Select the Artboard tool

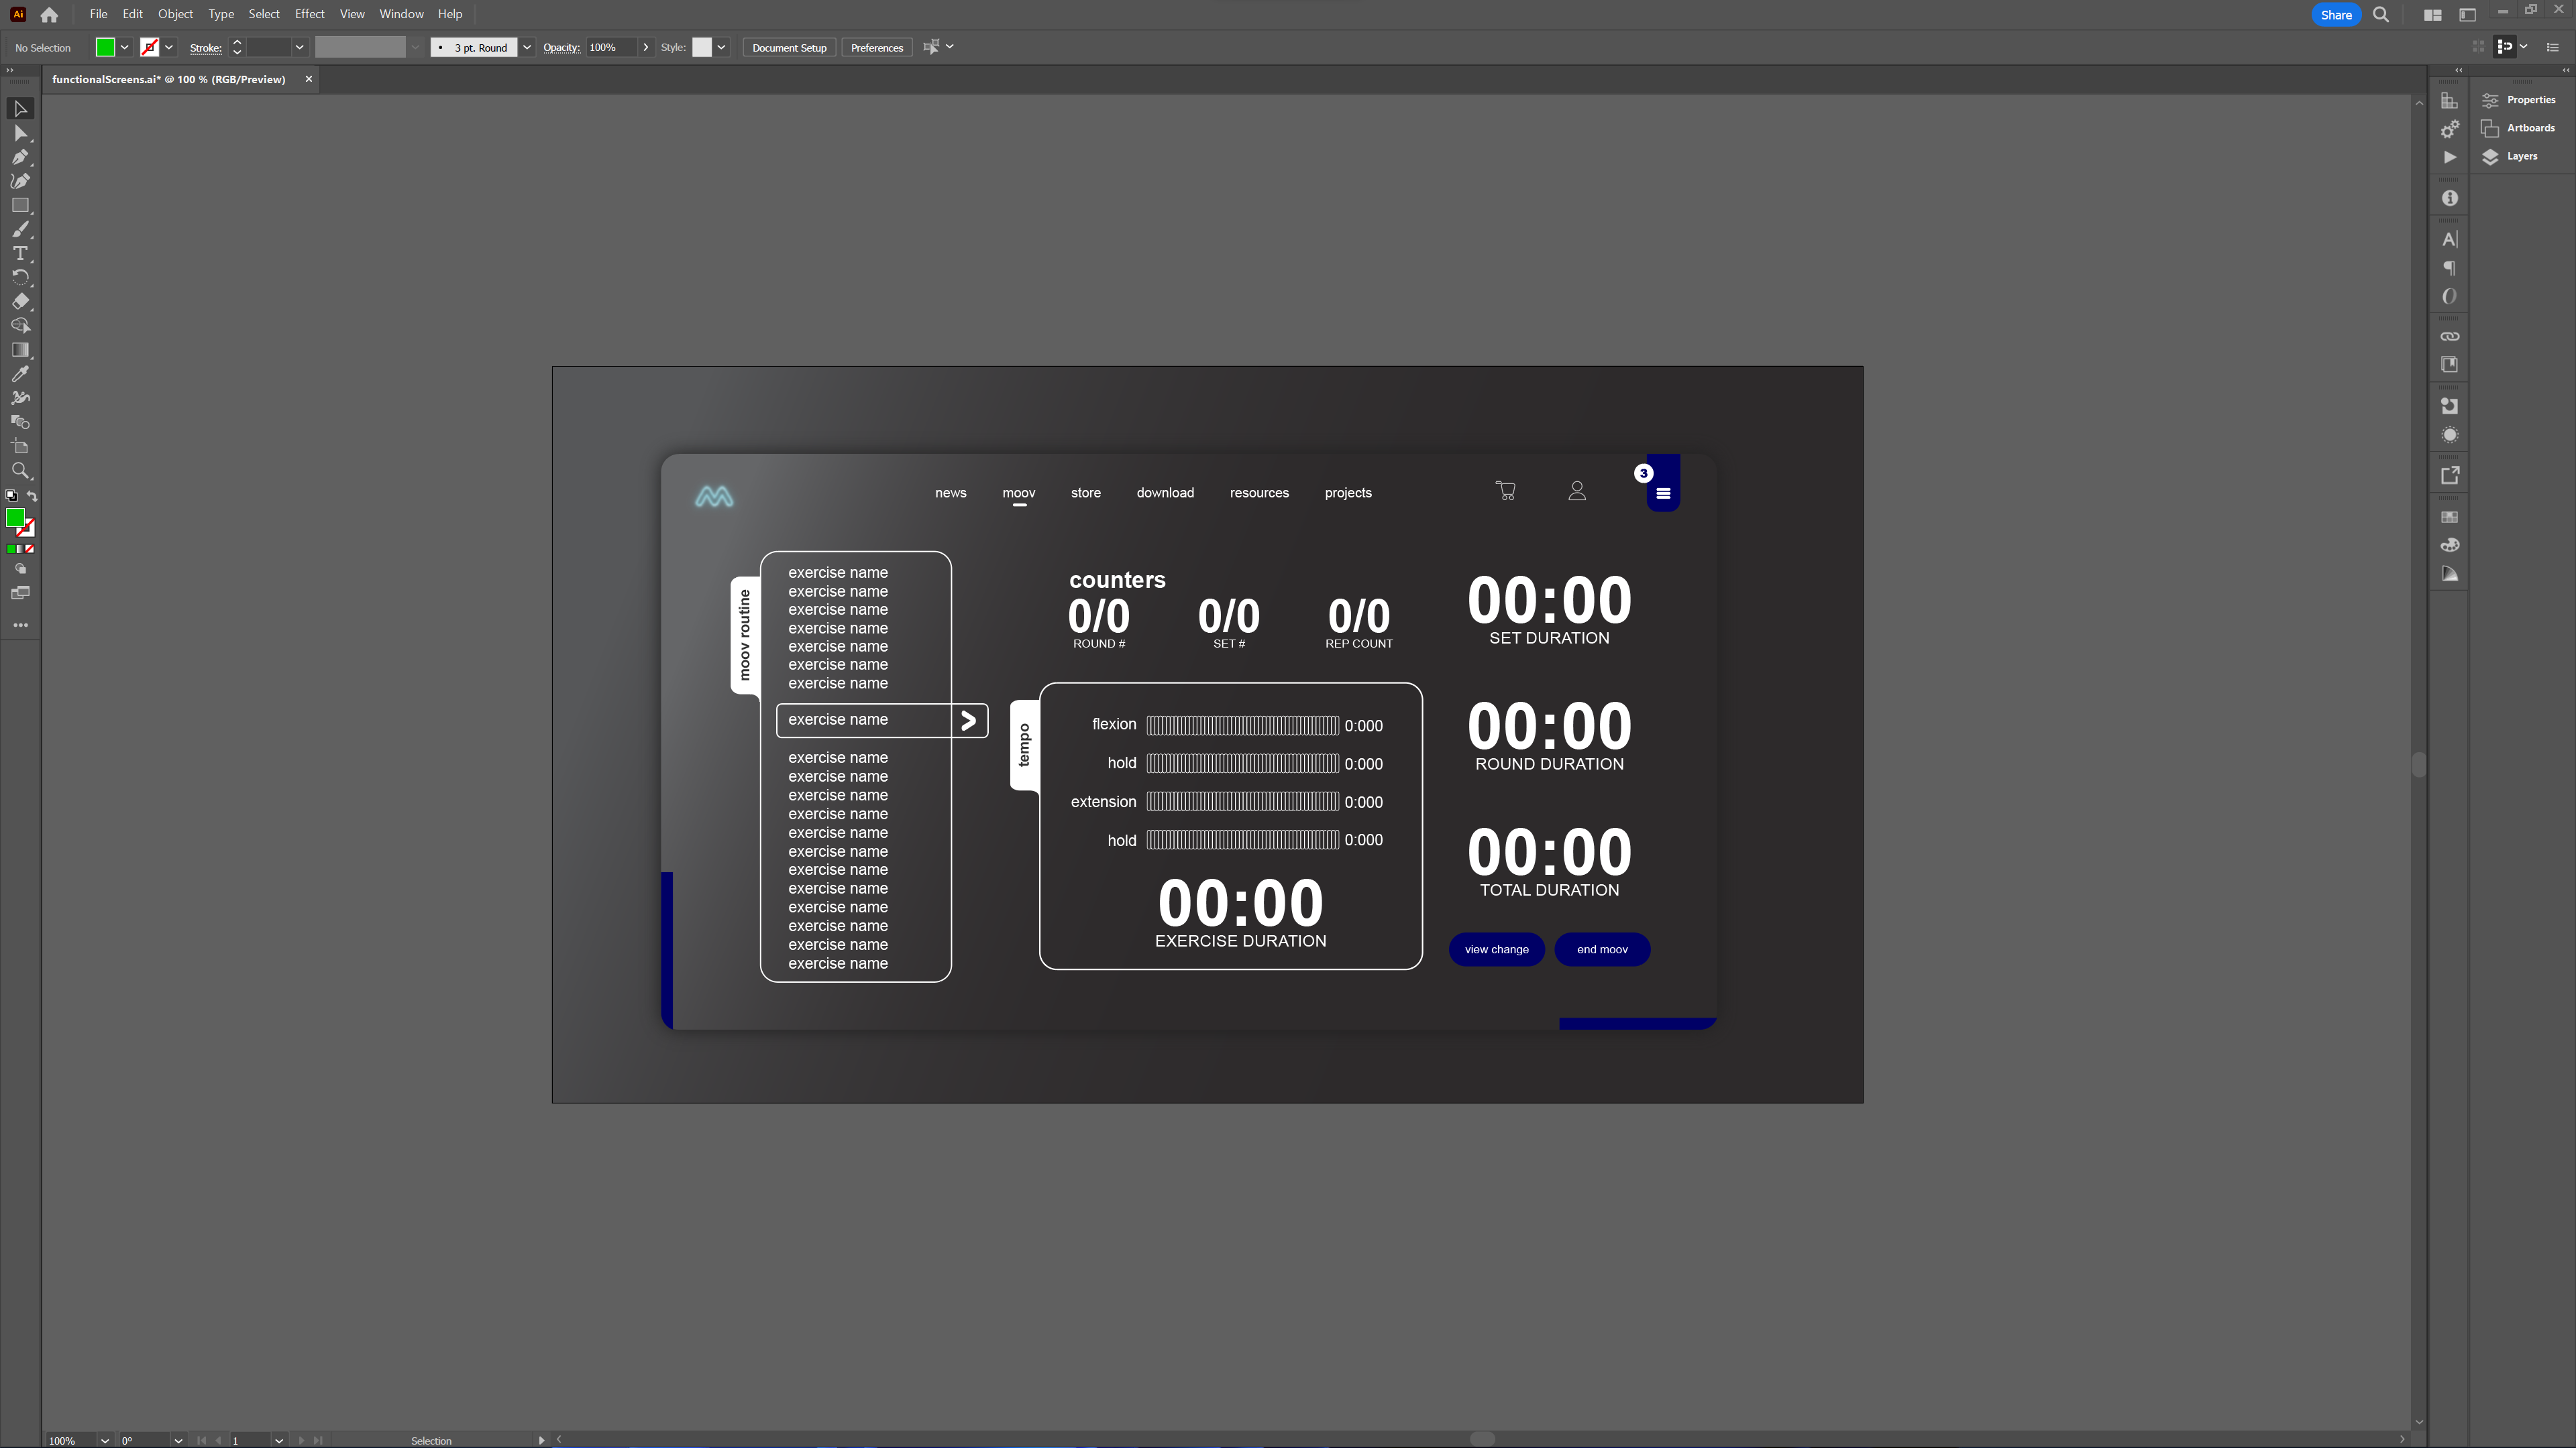[x=20, y=446]
